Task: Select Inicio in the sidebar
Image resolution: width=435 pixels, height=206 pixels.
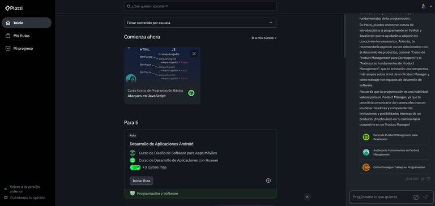Action: point(27,23)
